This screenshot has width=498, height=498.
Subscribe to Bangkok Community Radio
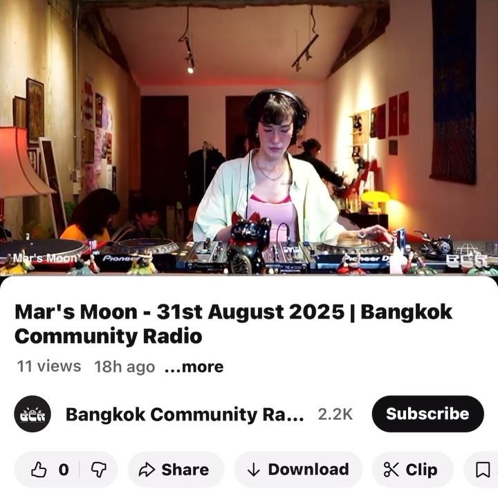(x=428, y=414)
